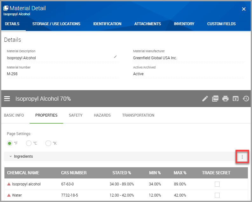
Task: Click the Isopropyl alcohol chemical name
Action: (x=26, y=184)
